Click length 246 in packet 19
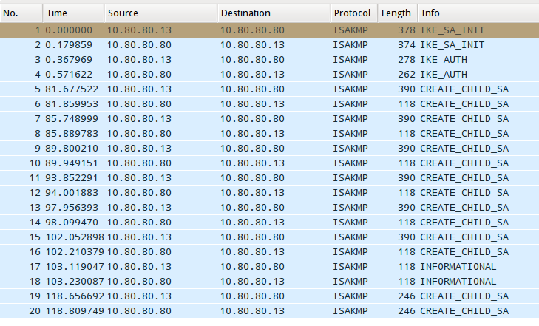Image resolution: width=539 pixels, height=326 pixels. tap(407, 296)
